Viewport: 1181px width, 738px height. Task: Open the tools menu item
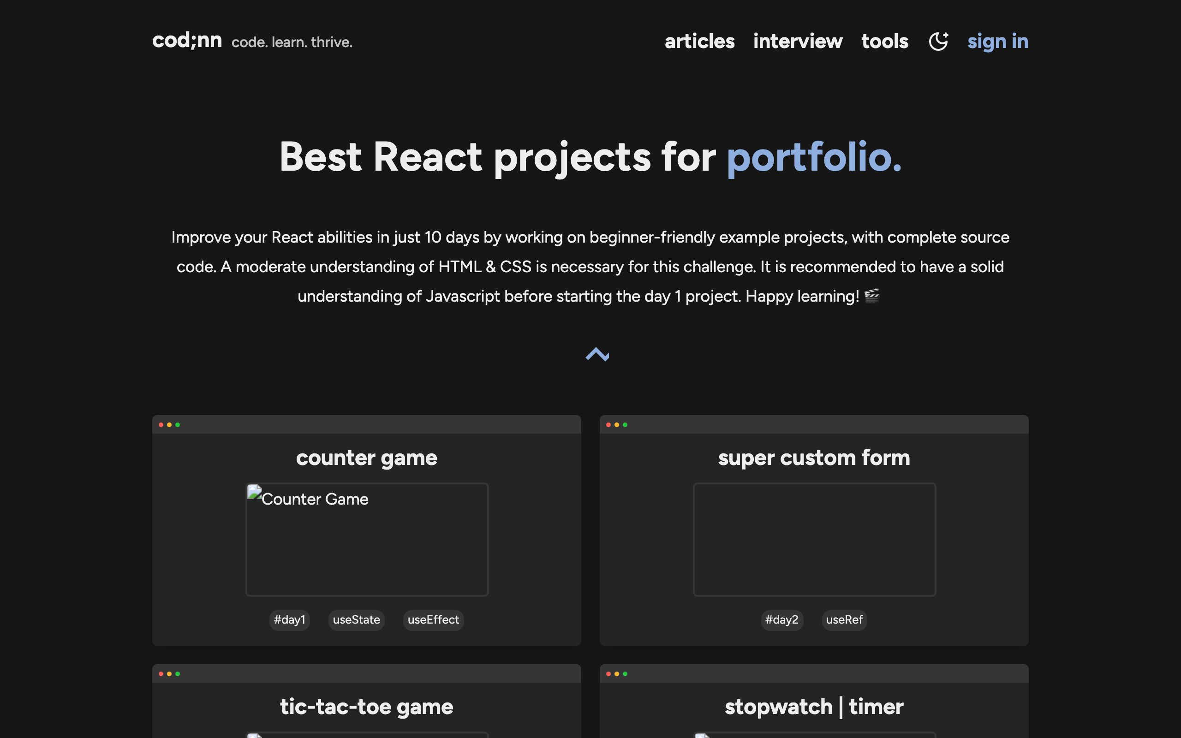coord(885,42)
